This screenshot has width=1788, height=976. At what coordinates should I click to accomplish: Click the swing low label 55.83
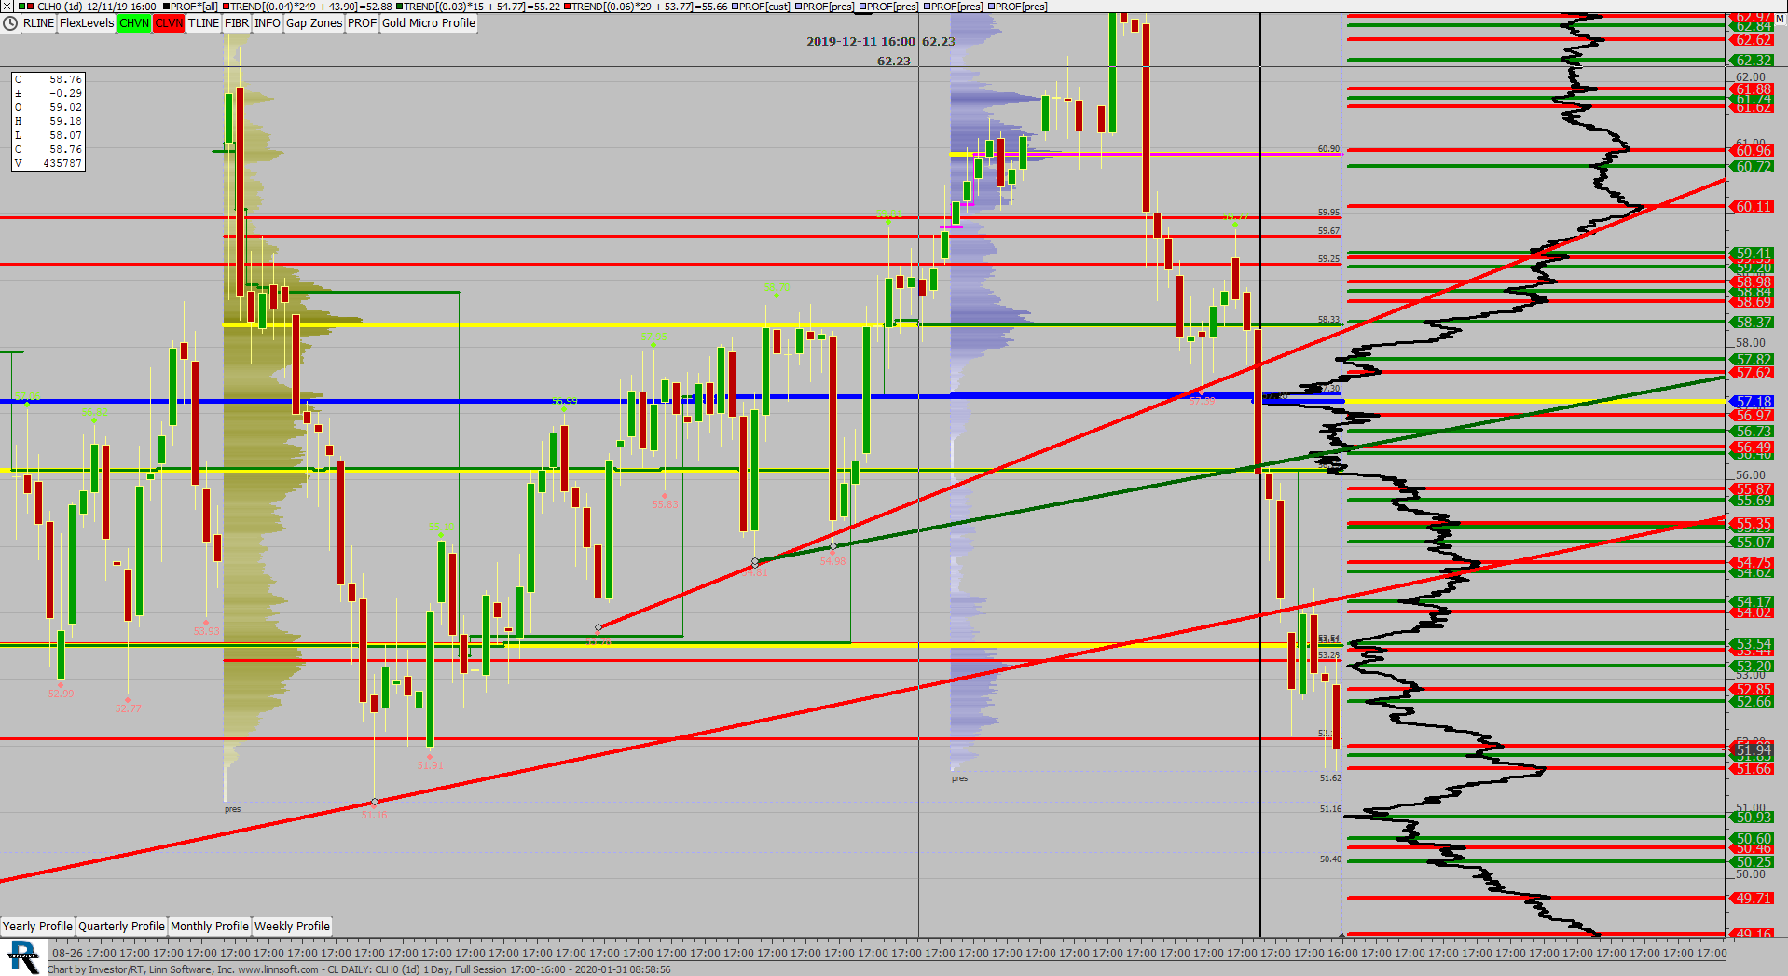pos(665,504)
